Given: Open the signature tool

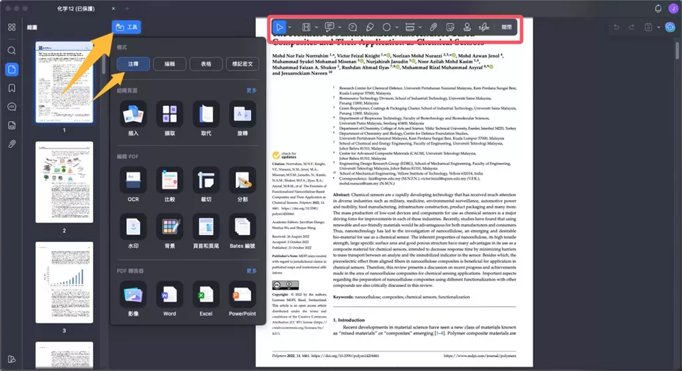Looking at the screenshot, I should pyautogui.click(x=484, y=27).
